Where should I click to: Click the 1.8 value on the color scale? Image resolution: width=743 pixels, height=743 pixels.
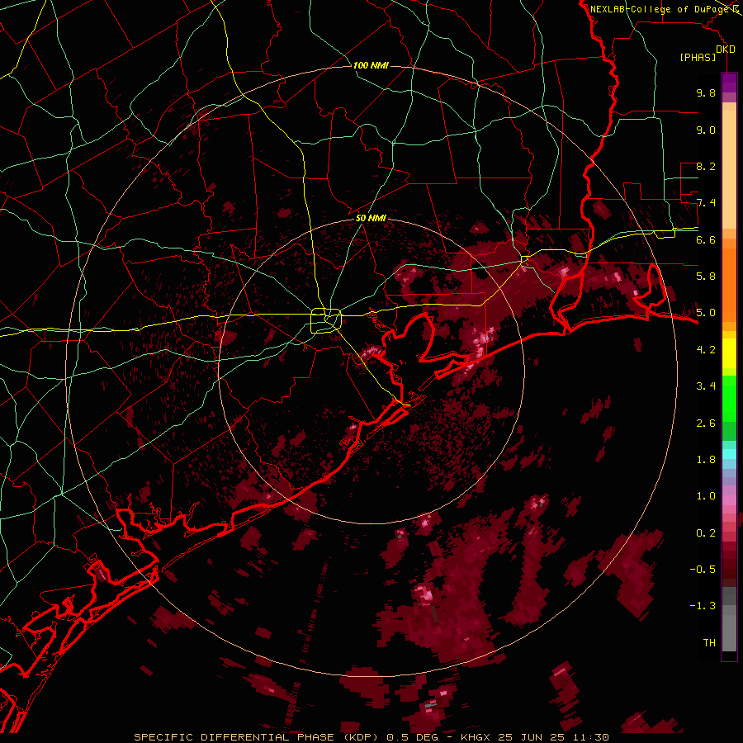[x=706, y=460]
